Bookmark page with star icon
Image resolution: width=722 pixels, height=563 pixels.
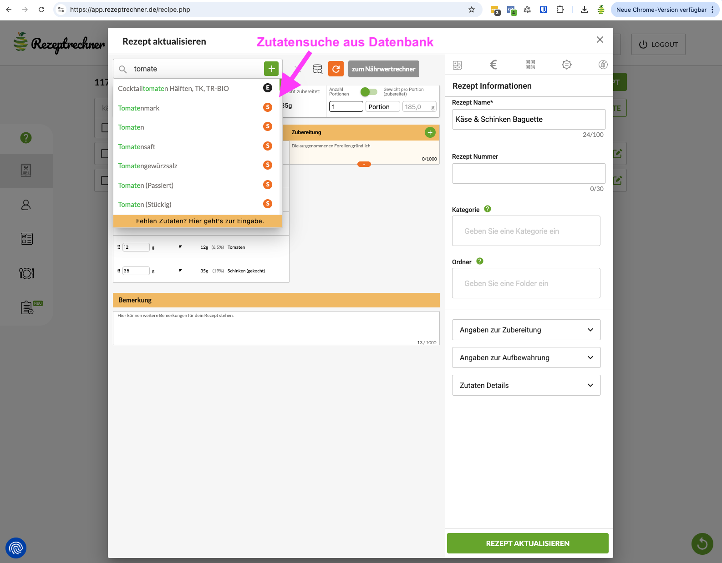coord(472,10)
